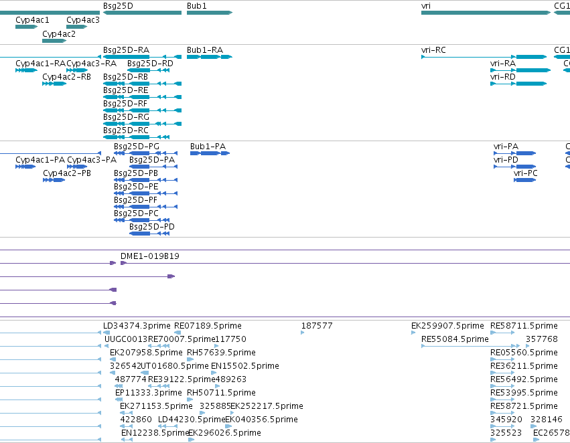This screenshot has height=443, width=570.
Task: Select protein Bsg25D-PE
Action: click(146, 193)
